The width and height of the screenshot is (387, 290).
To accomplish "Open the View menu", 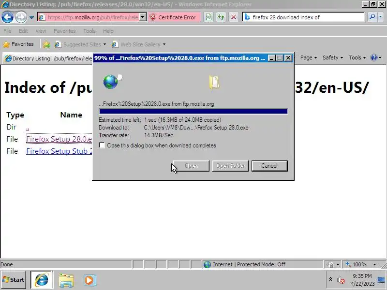I will coord(41,31).
